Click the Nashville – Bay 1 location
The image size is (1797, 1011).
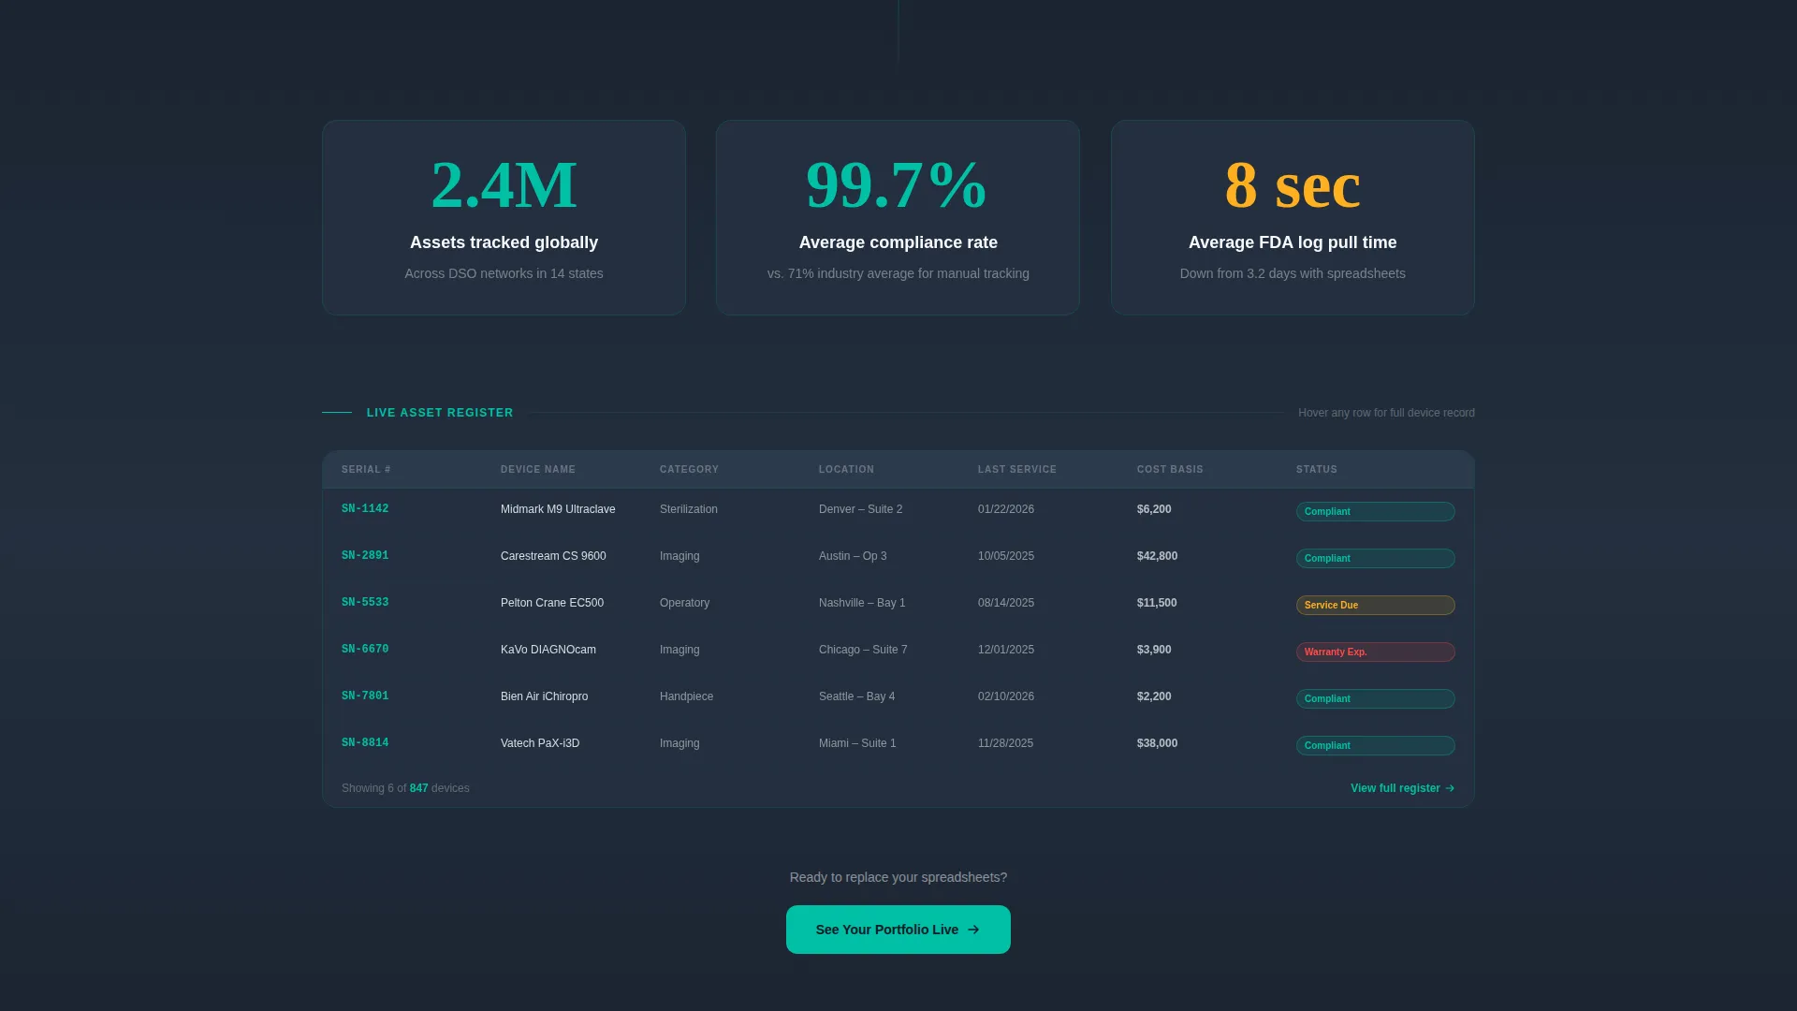coord(862,603)
